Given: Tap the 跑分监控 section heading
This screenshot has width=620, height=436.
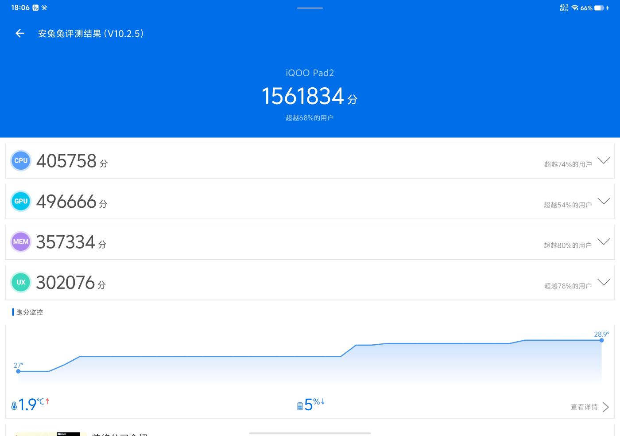Looking at the screenshot, I should 30,312.
